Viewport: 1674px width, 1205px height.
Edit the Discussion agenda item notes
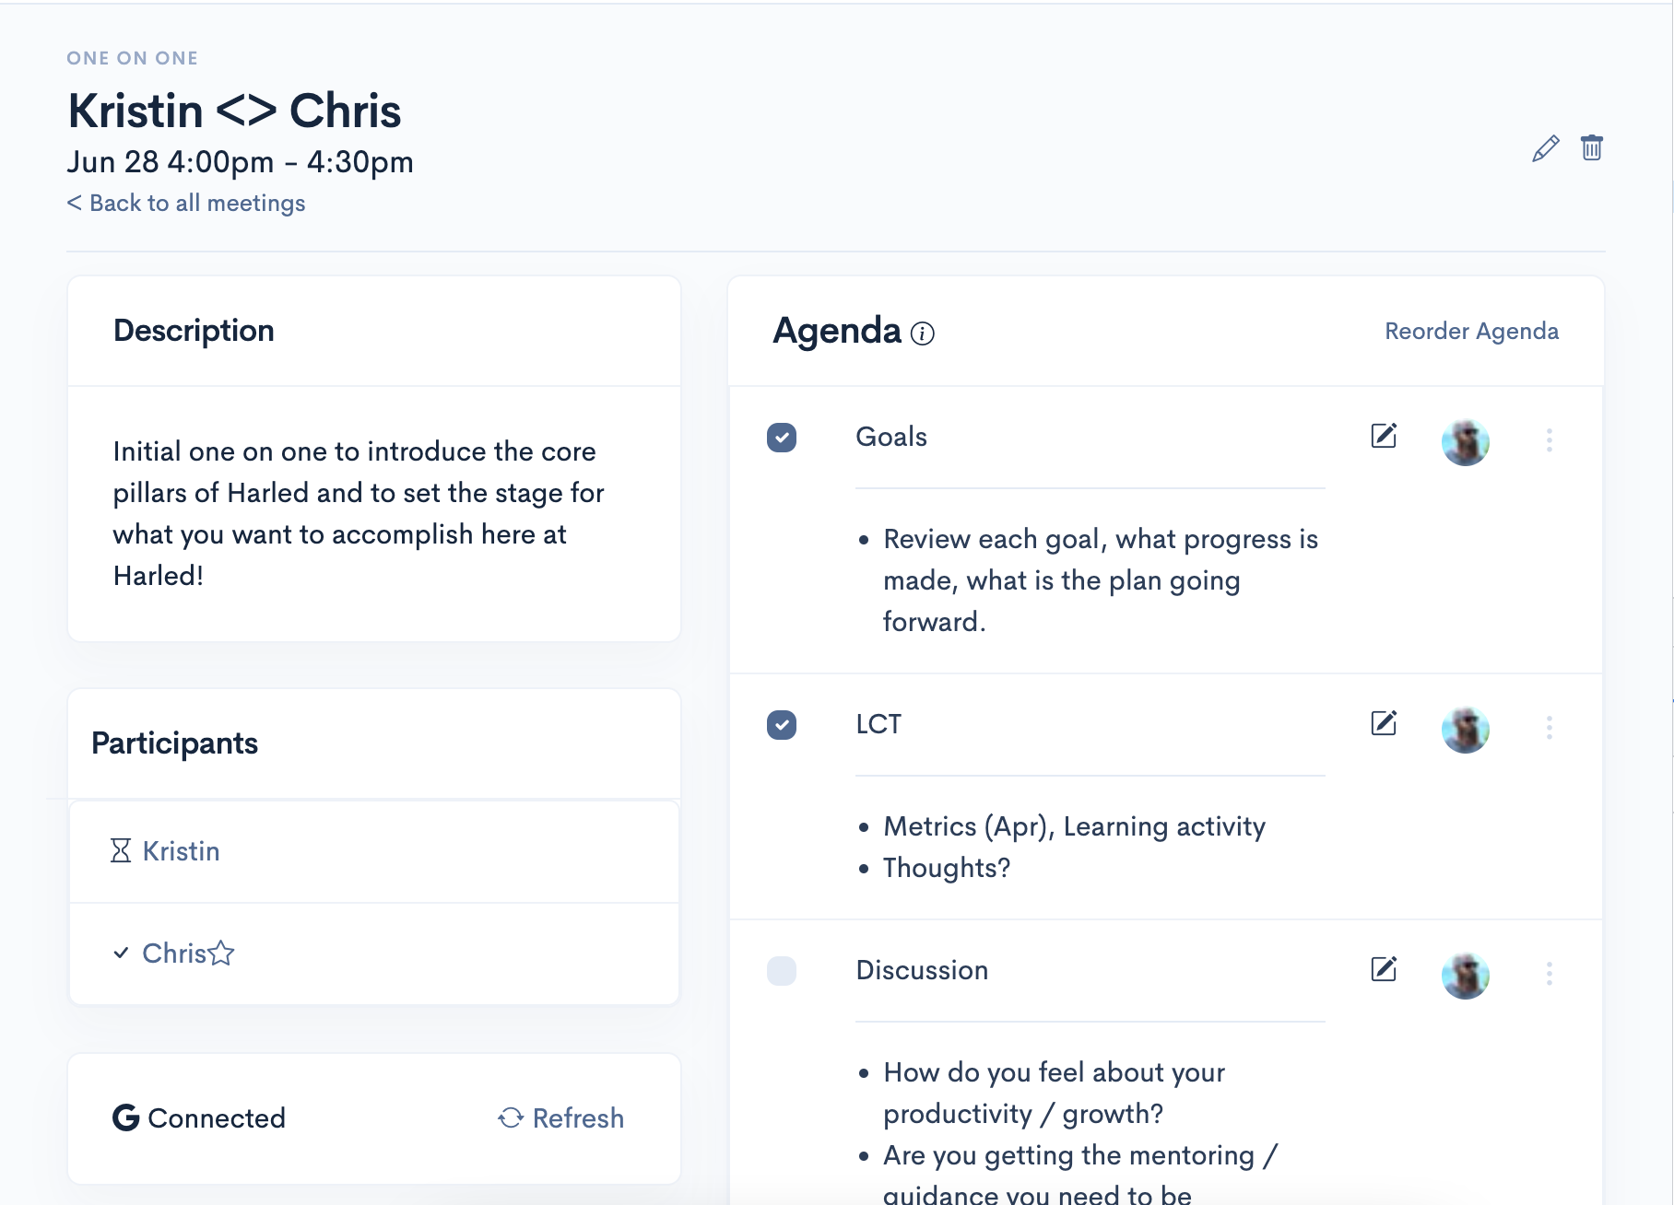1384,969
